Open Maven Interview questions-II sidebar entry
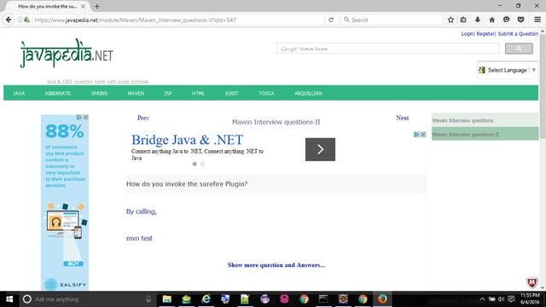The width and height of the screenshot is (546, 307). click(485, 134)
